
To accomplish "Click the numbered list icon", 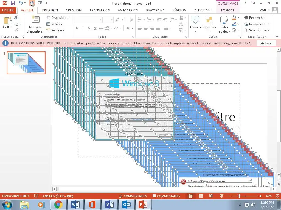I will [149, 20].
